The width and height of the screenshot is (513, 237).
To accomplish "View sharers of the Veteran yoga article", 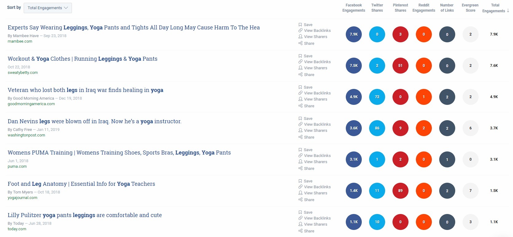I will (x=313, y=99).
